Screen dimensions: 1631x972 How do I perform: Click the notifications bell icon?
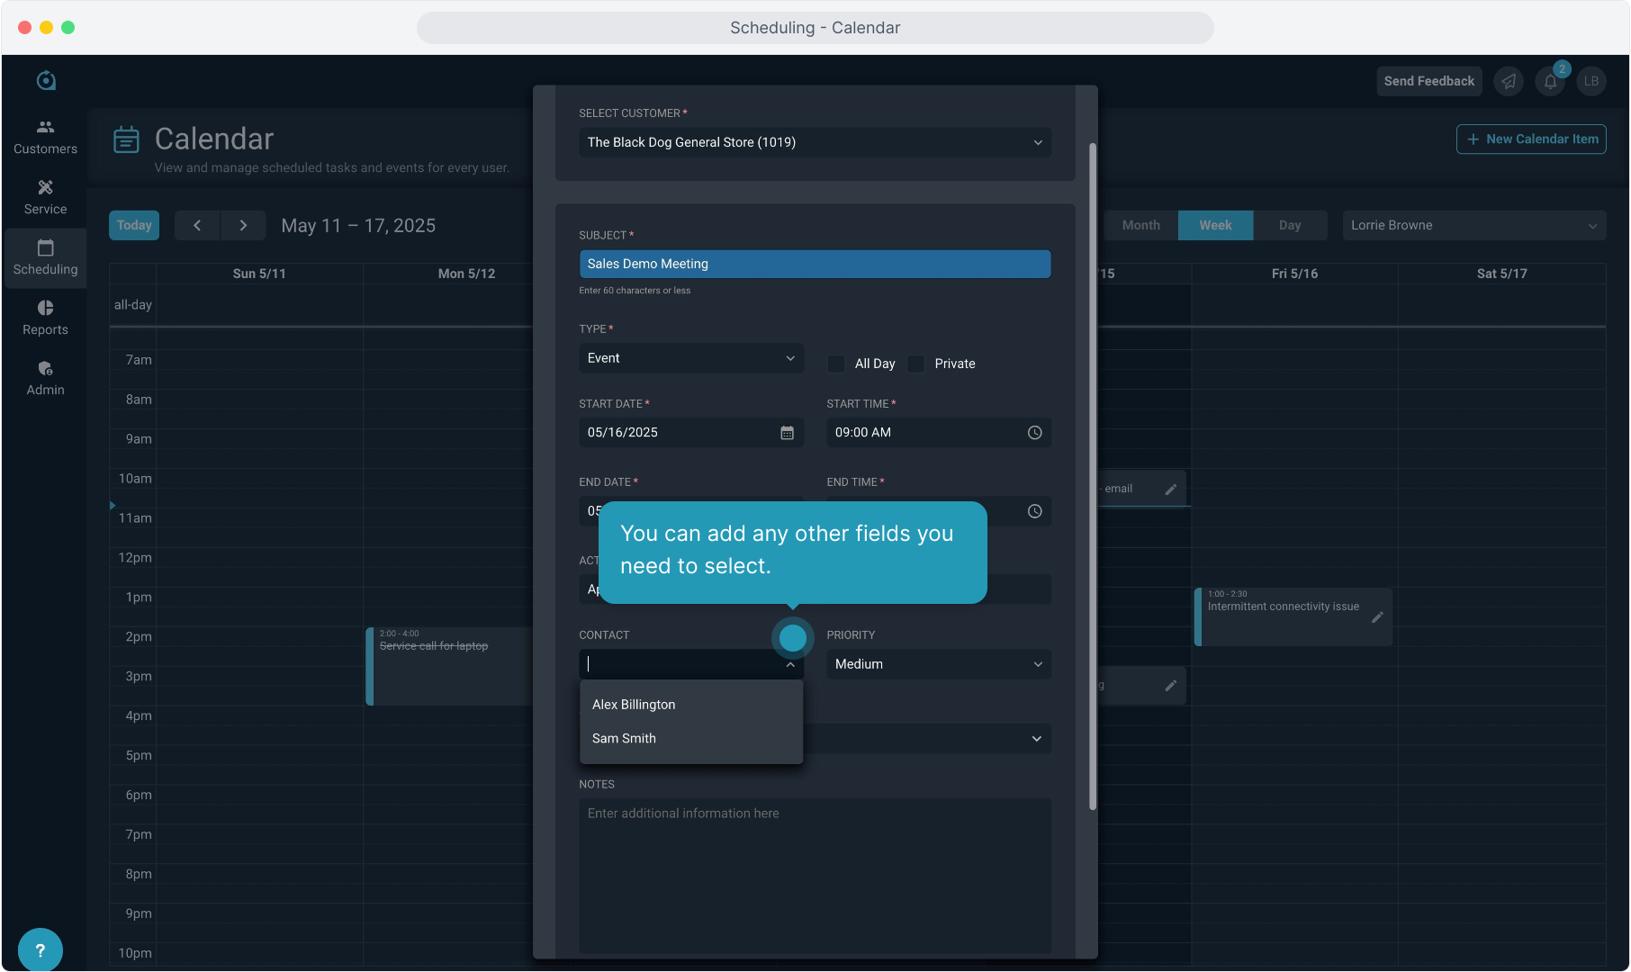pyautogui.click(x=1550, y=81)
